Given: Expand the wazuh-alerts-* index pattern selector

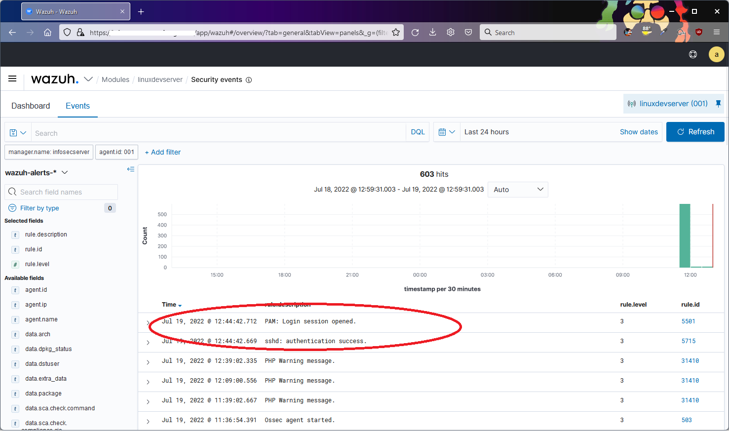Looking at the screenshot, I should pyautogui.click(x=65, y=172).
